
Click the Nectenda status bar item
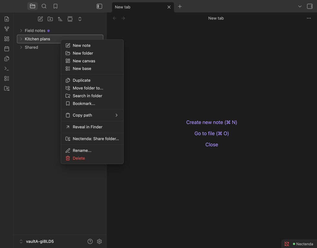[x=303, y=244]
